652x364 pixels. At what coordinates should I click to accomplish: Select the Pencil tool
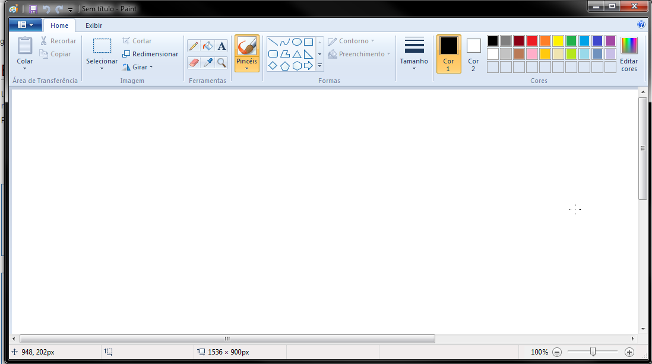[x=194, y=46]
